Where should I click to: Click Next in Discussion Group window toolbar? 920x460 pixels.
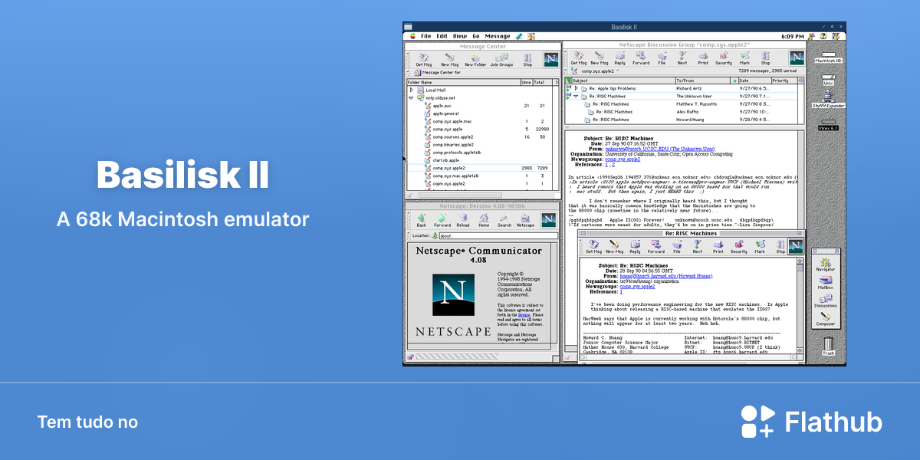[x=682, y=58]
